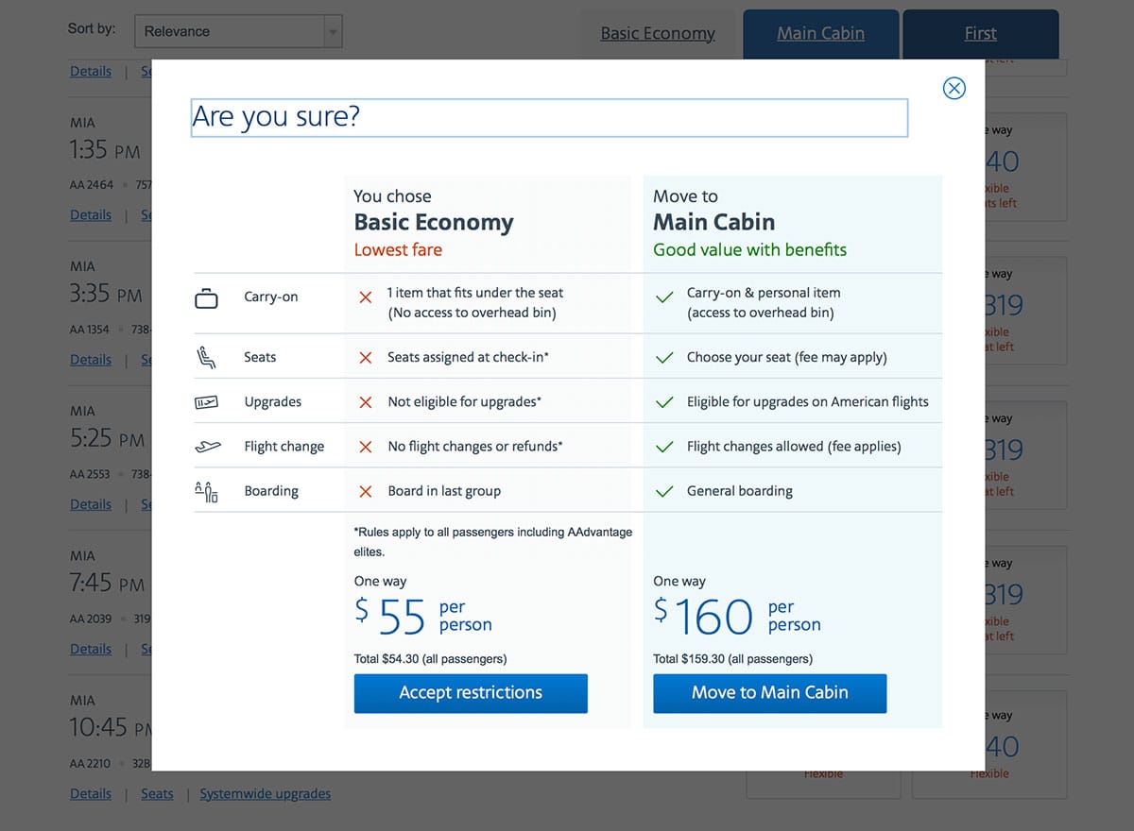1134x831 pixels.
Task: Click the Move to Main Cabin button
Action: tap(769, 692)
